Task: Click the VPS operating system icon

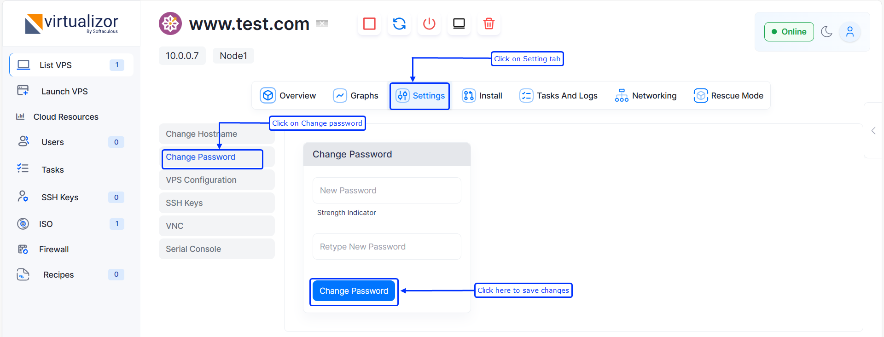Action: click(170, 23)
